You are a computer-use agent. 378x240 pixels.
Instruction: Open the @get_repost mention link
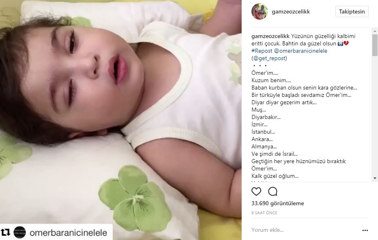click(269, 58)
